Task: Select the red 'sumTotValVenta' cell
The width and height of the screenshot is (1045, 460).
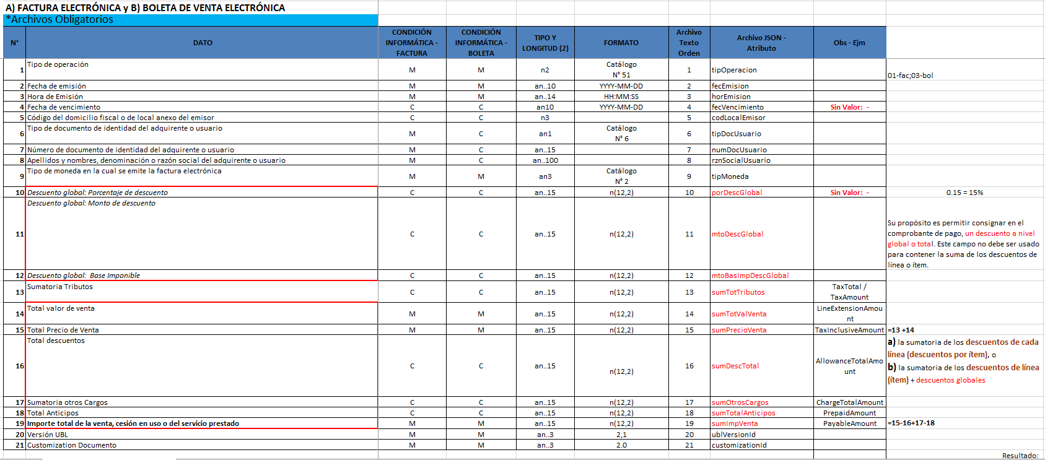Action: tap(761, 314)
